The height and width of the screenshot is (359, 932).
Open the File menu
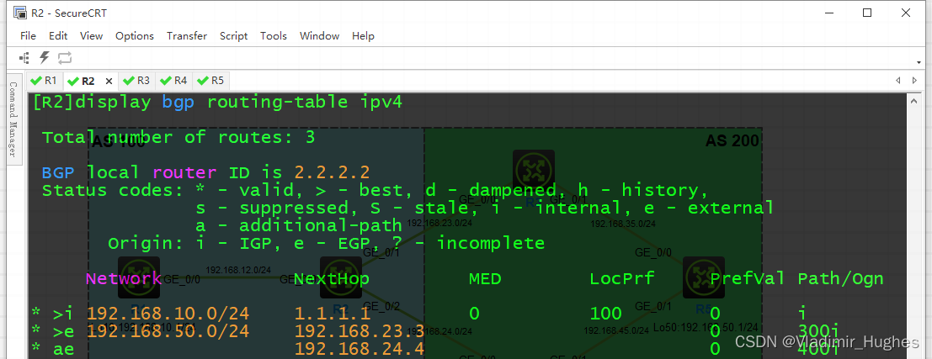[x=28, y=36]
